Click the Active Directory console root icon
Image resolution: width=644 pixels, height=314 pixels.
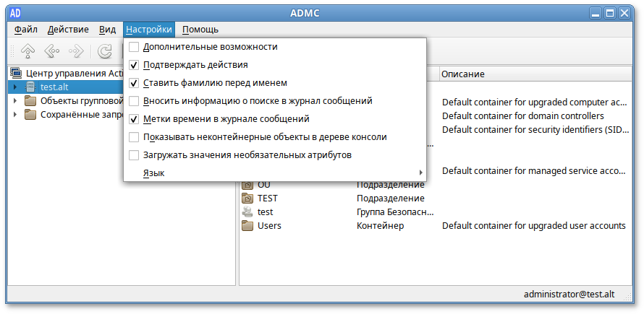[16, 74]
